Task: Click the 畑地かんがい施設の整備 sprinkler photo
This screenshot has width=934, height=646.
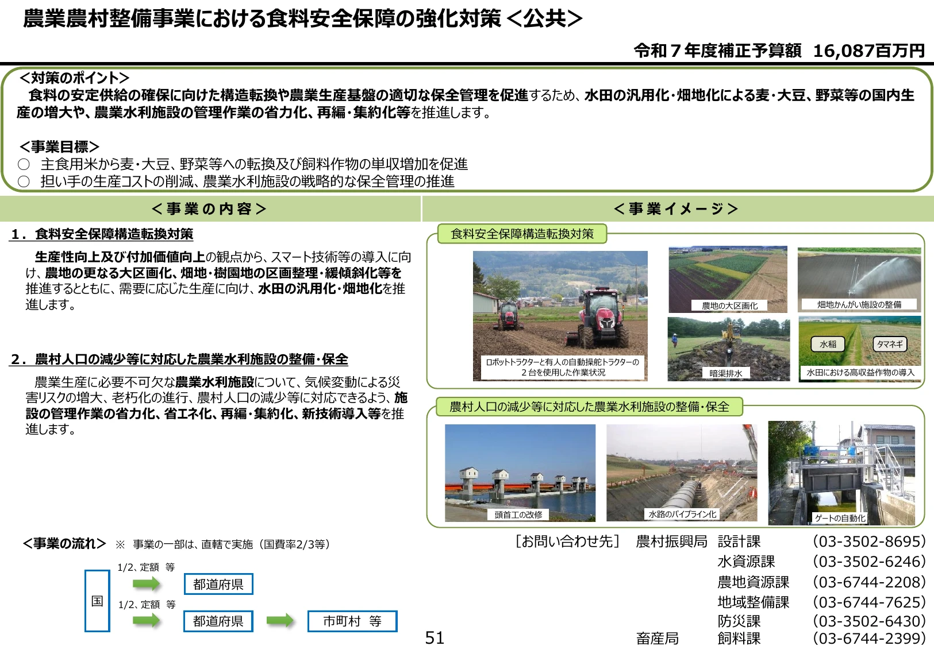Action: click(859, 280)
